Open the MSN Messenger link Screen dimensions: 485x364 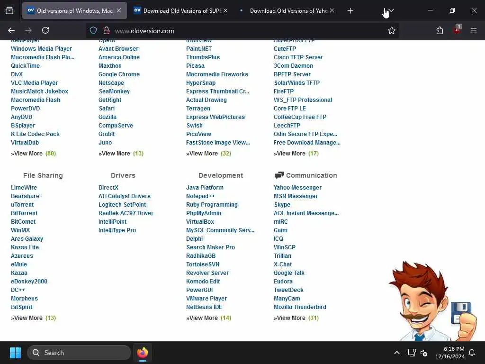(x=296, y=196)
